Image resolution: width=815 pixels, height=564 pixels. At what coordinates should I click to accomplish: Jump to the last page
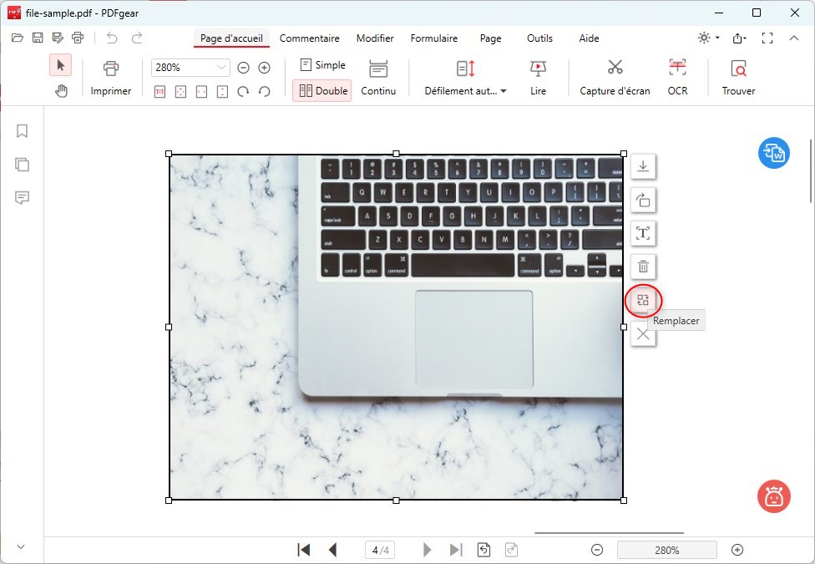(x=456, y=549)
